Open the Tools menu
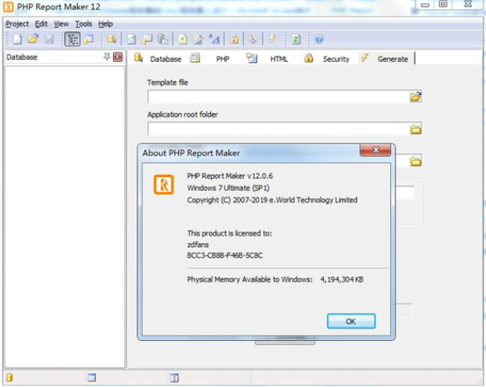486x387 pixels. pyautogui.click(x=83, y=24)
